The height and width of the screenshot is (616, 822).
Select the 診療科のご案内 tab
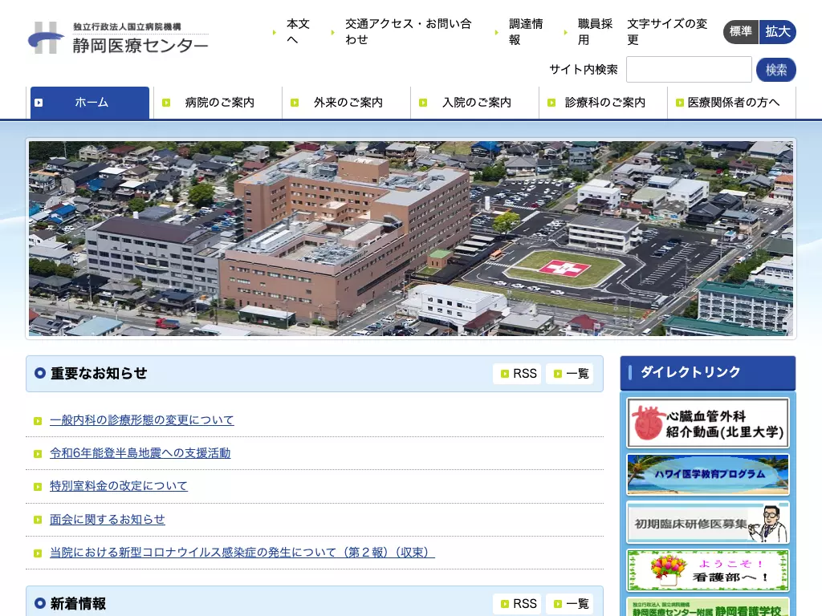tap(604, 103)
